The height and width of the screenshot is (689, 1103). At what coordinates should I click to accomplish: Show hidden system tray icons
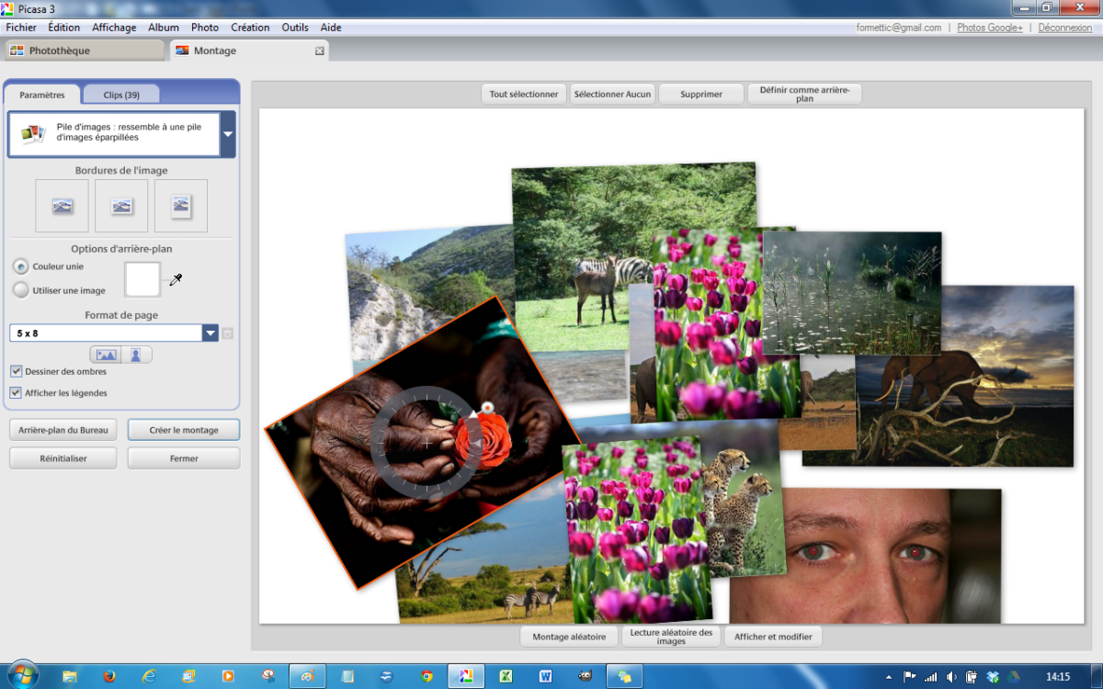[x=889, y=677]
